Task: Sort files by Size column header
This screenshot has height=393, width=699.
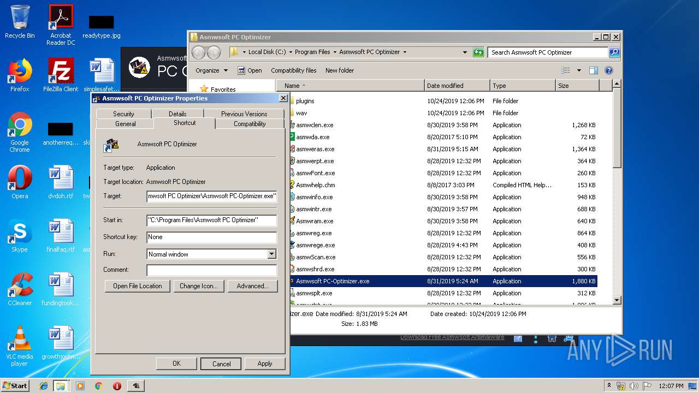Action: [577, 86]
